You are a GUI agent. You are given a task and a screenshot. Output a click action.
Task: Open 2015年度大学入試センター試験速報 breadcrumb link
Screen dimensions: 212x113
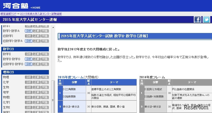coord(41,14)
